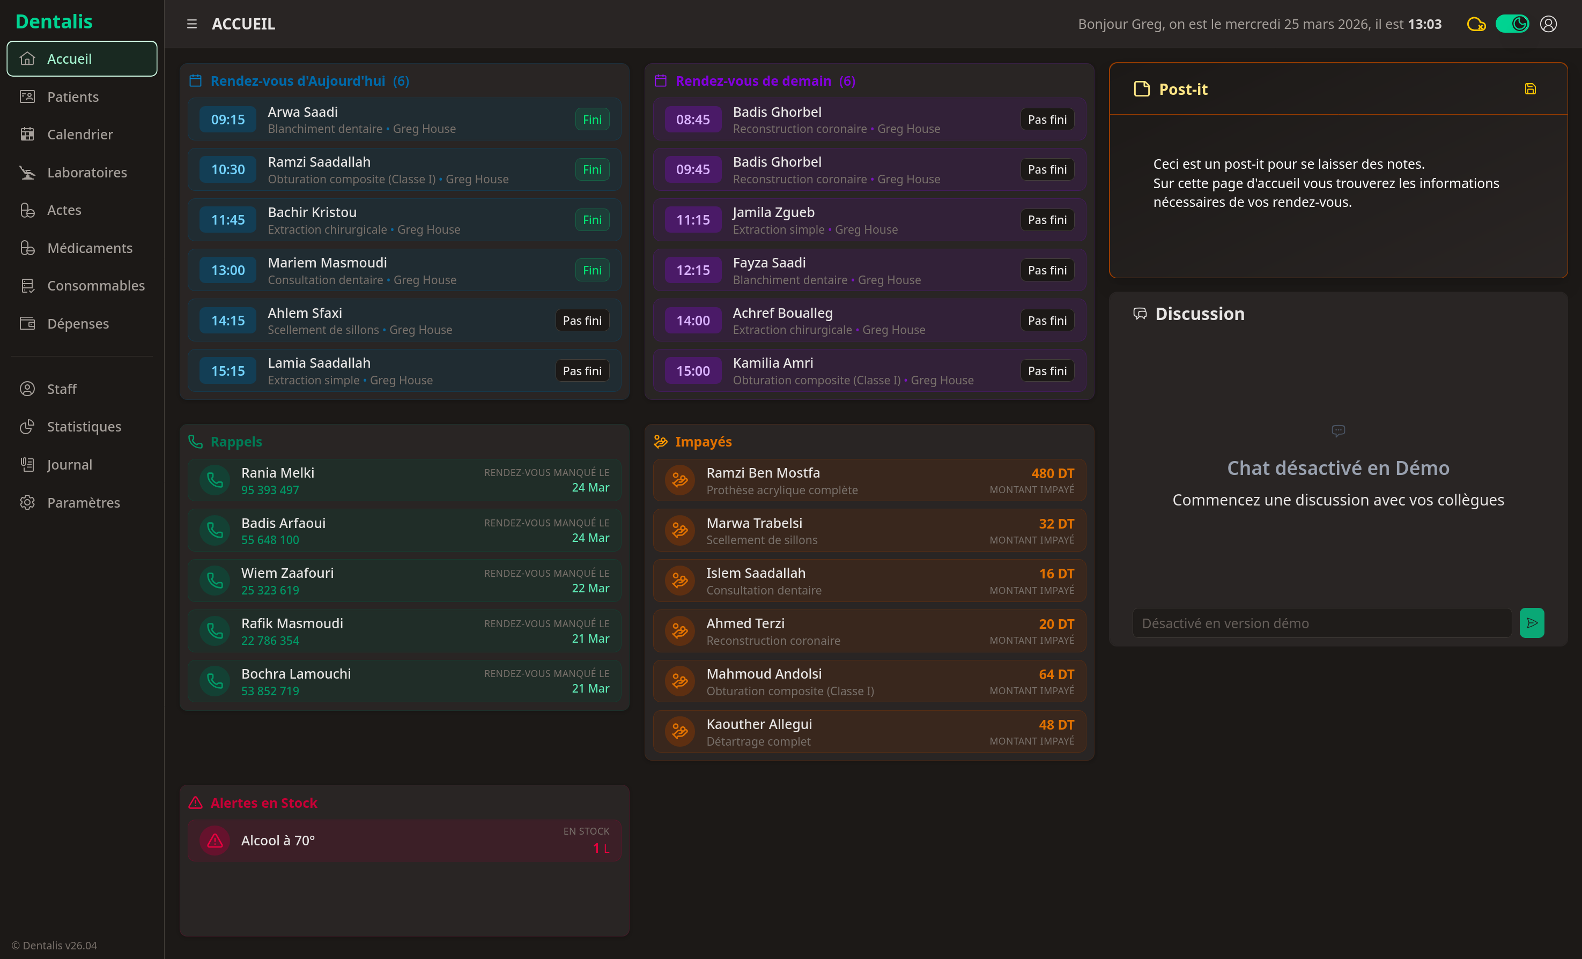
Task: Toggle Ahlem Sfaxi's Pas fini status
Action: [582, 321]
